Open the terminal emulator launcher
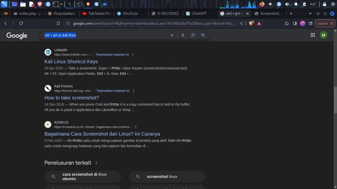Screen dimensions: 337x189 point(55,4)
